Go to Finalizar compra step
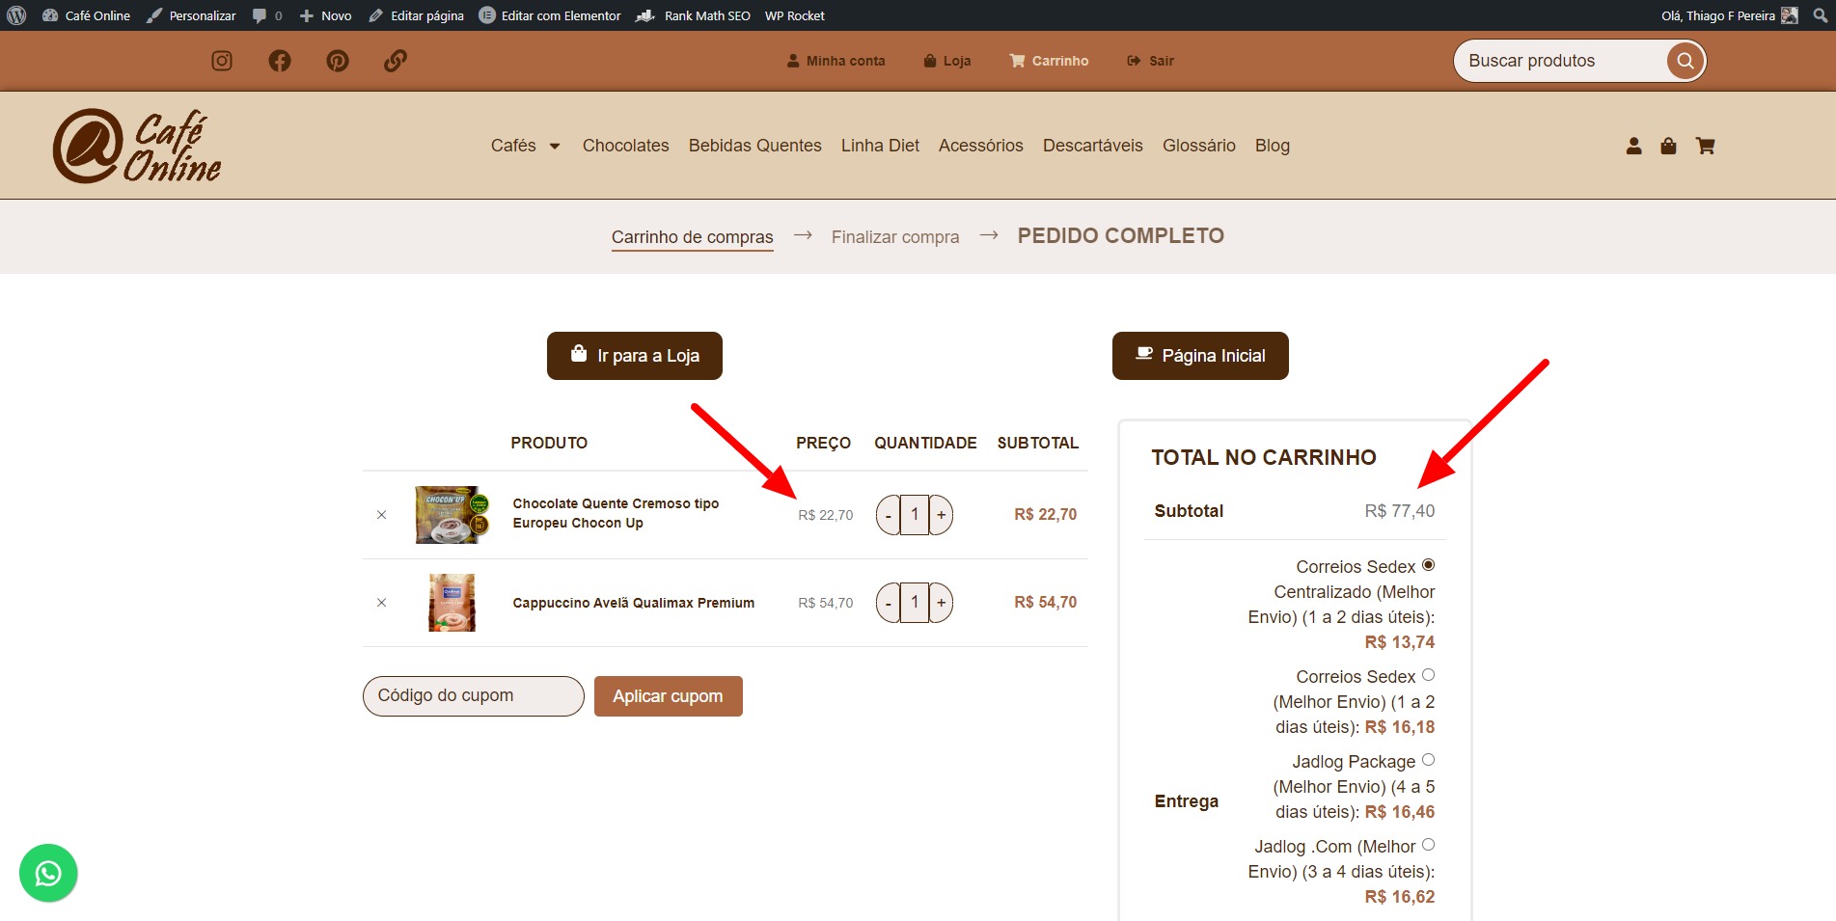The width and height of the screenshot is (1836, 921). (x=895, y=237)
